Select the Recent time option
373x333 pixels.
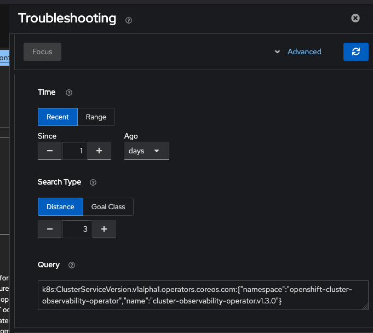58,117
